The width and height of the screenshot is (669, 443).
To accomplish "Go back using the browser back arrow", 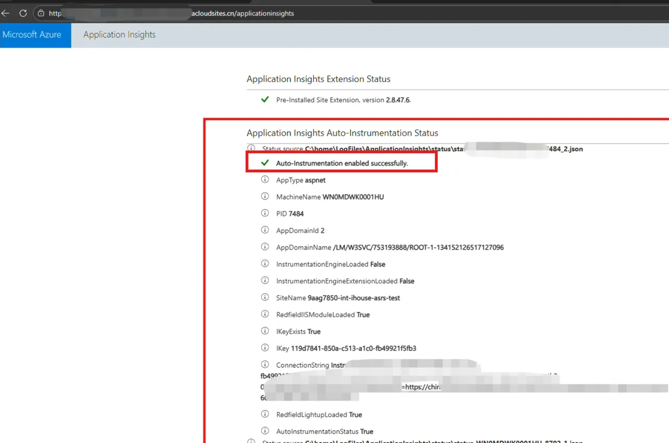I will click(x=6, y=13).
